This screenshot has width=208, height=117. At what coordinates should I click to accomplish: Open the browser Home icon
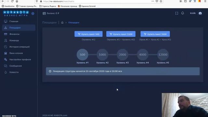tap(17, 1)
